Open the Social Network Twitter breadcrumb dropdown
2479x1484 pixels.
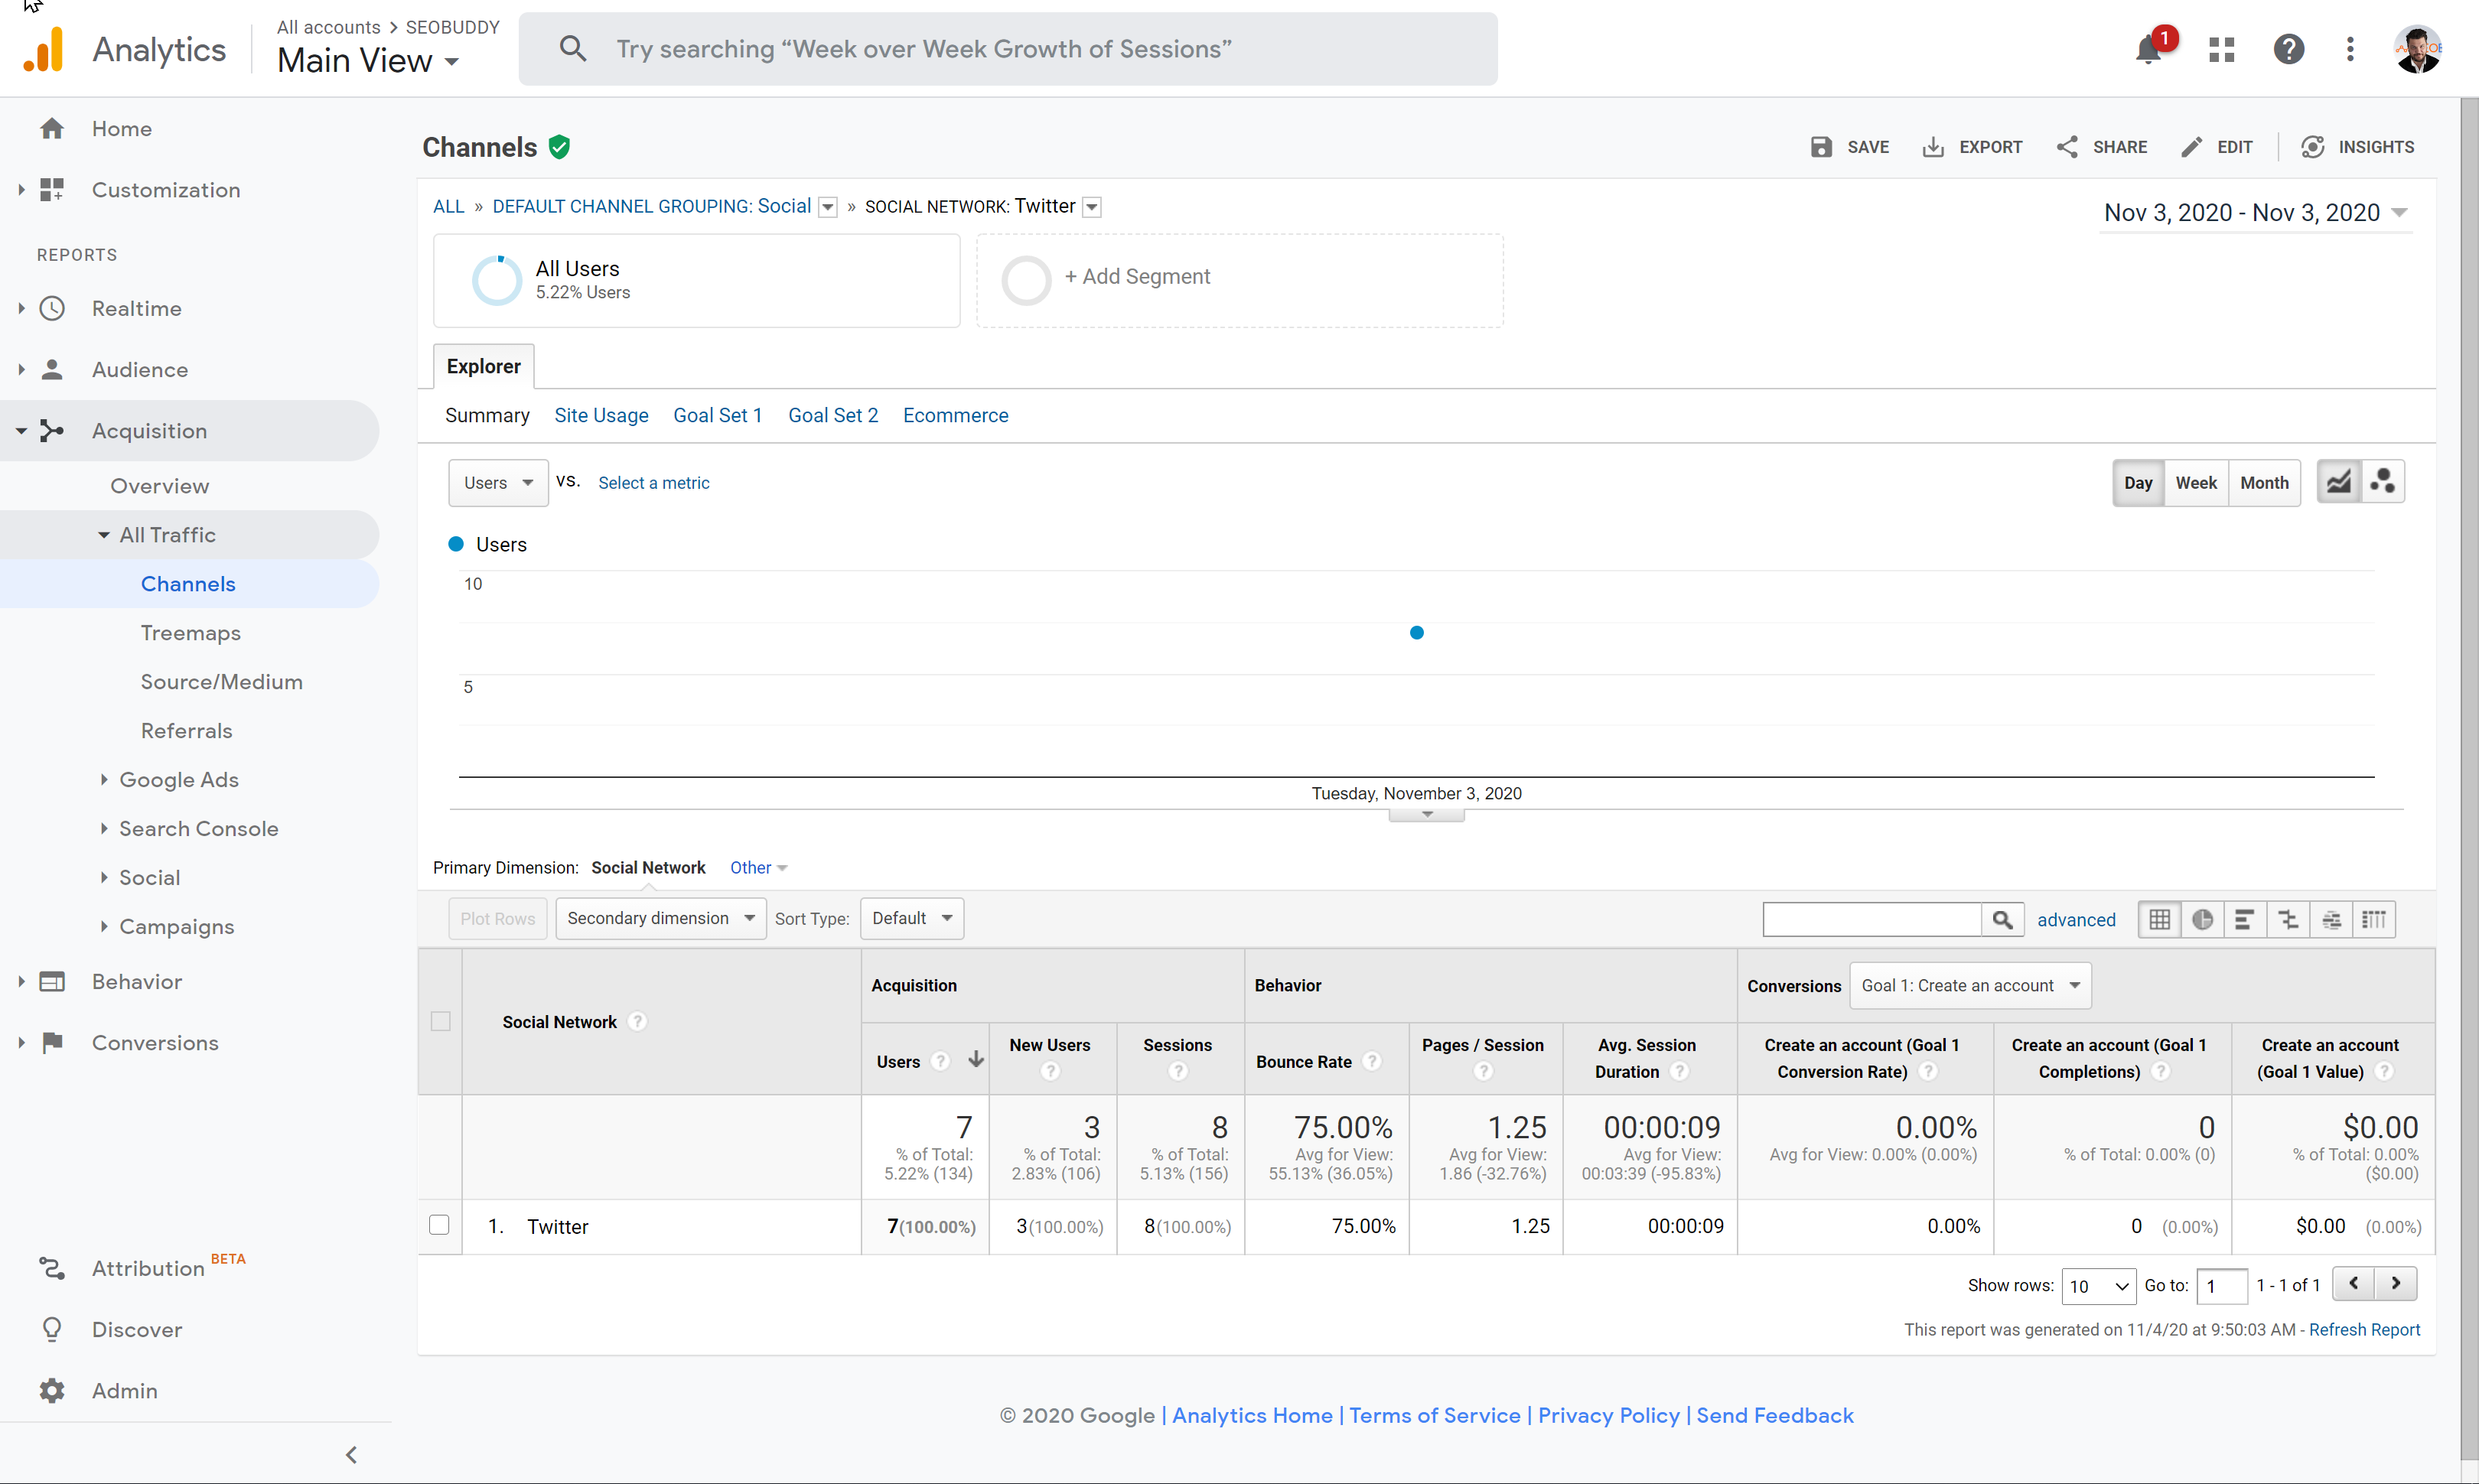pos(1092,207)
